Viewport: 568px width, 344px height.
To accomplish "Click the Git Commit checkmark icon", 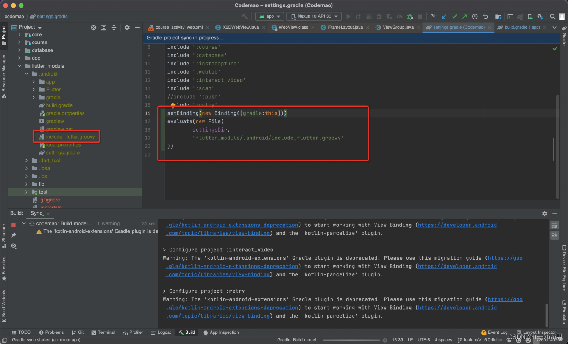I will tap(454, 17).
